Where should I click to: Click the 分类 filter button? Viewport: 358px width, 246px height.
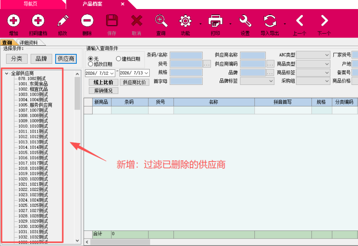click(x=17, y=59)
